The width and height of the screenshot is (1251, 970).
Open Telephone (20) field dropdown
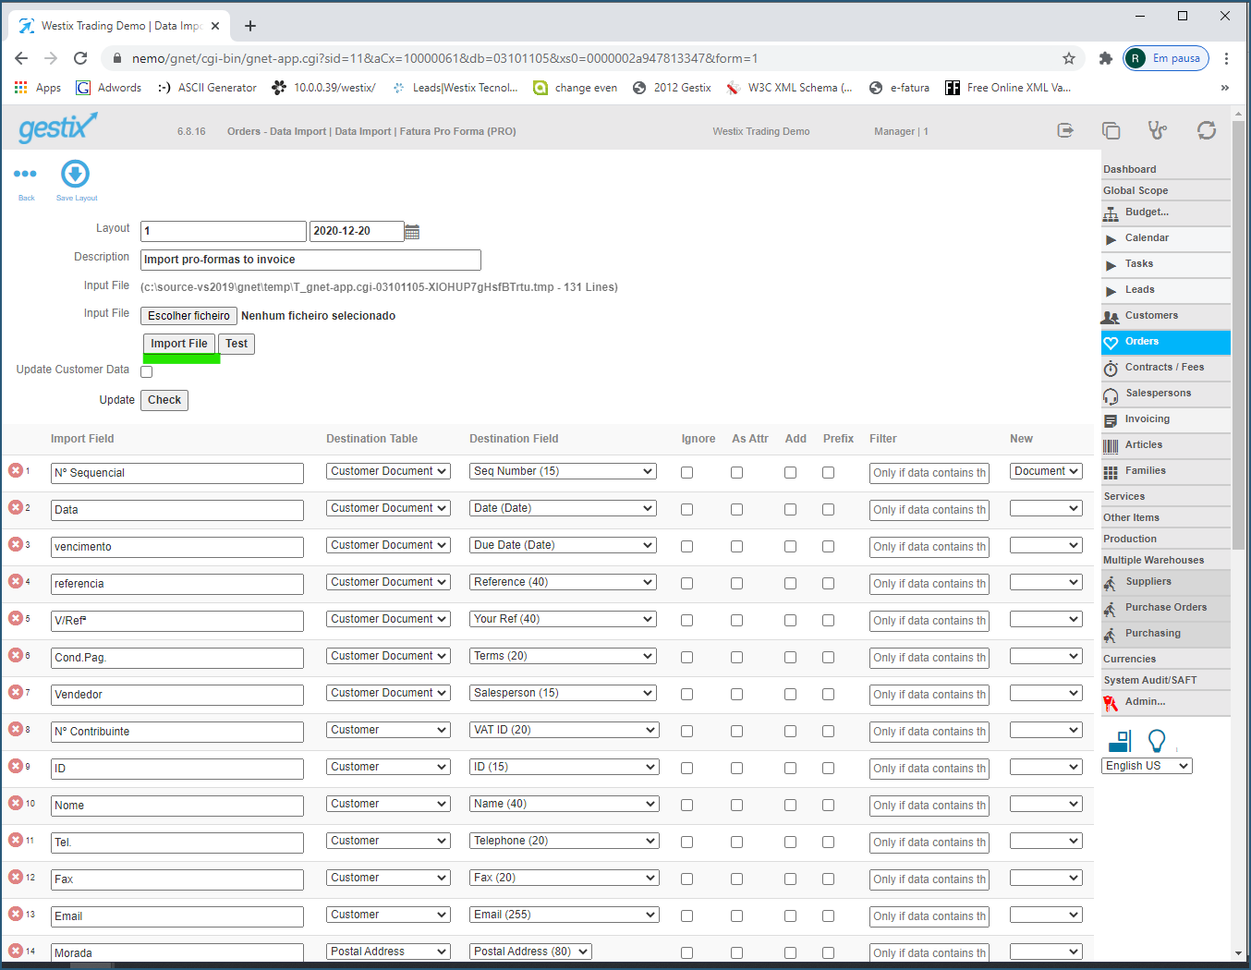coord(564,841)
